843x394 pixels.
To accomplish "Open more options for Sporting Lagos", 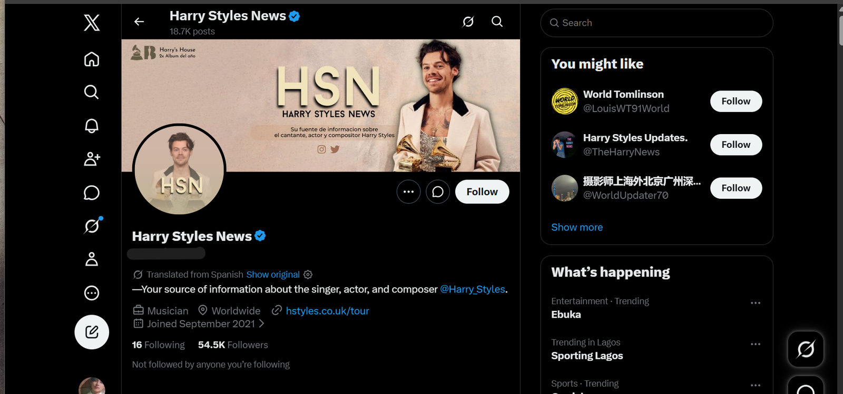I will tap(756, 344).
